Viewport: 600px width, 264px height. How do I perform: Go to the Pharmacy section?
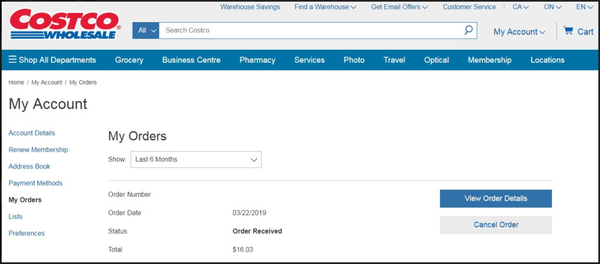click(x=257, y=60)
